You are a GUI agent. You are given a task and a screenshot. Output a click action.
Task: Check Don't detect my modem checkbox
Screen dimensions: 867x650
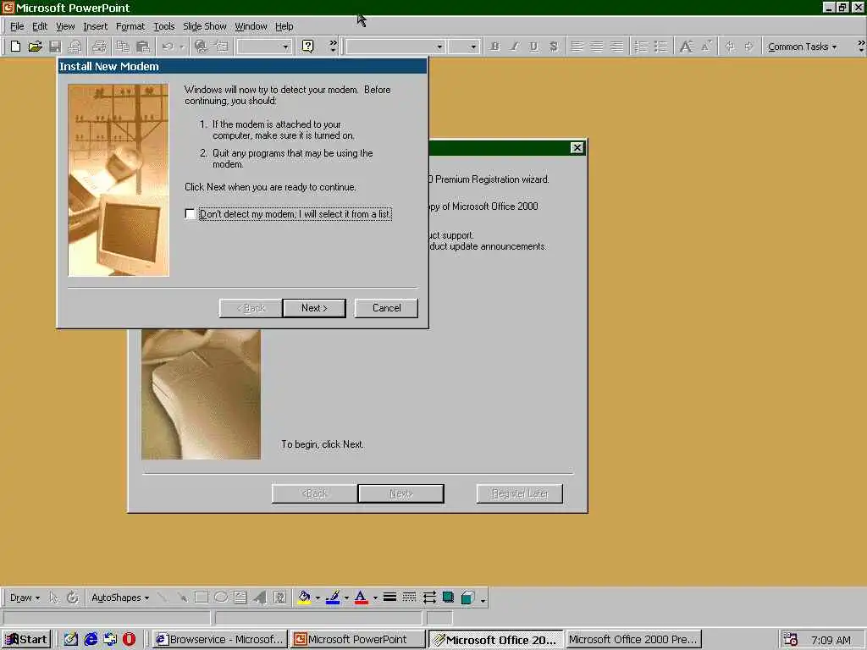(191, 214)
